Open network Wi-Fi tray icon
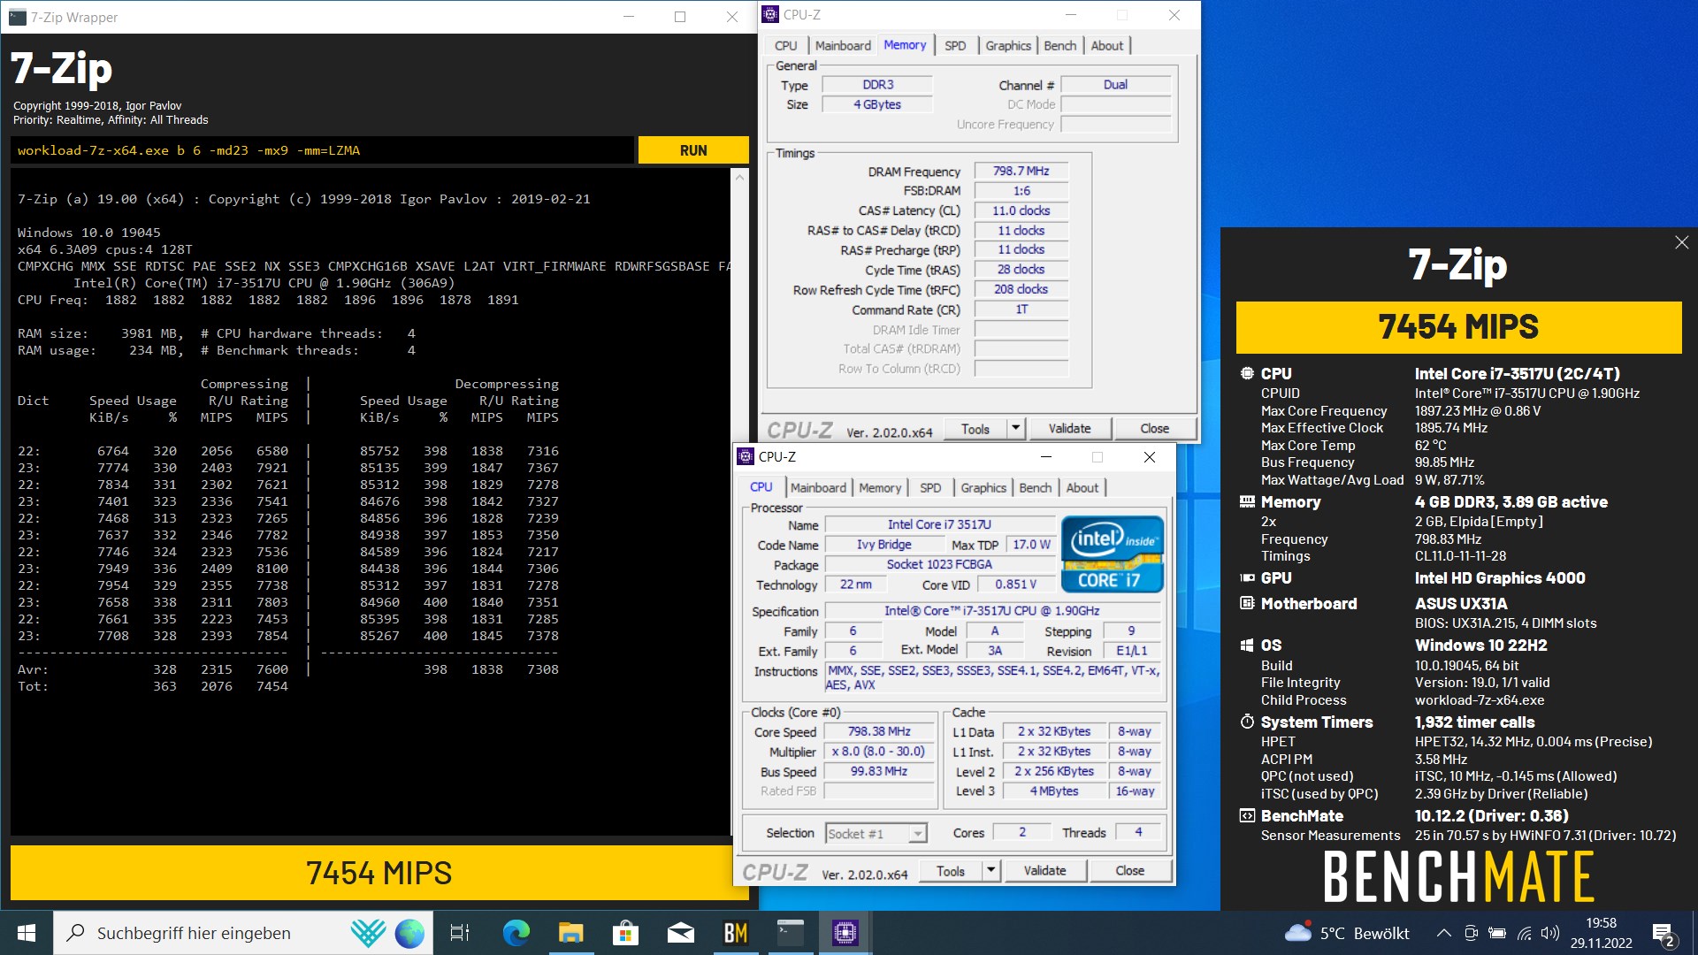 1524,933
